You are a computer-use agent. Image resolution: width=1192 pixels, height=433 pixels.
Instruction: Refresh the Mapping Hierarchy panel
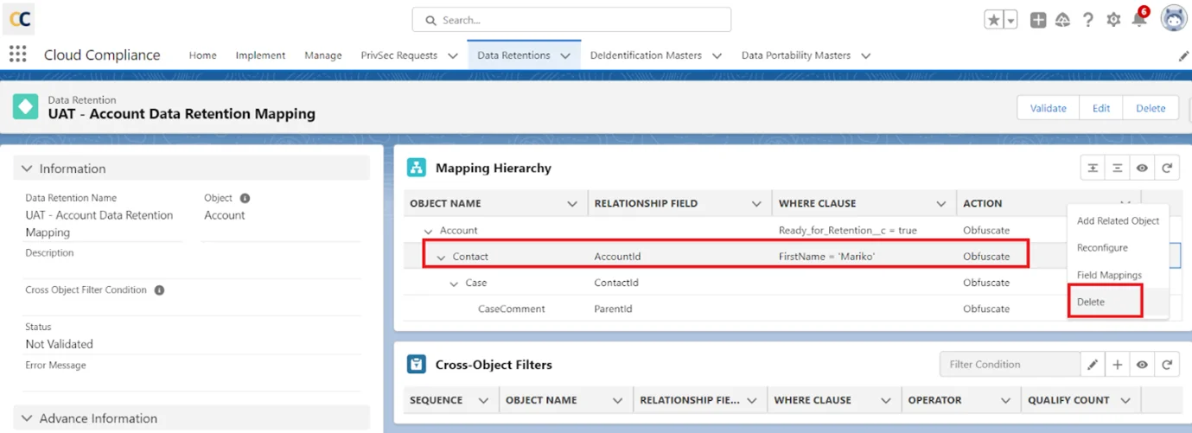pyautogui.click(x=1167, y=169)
